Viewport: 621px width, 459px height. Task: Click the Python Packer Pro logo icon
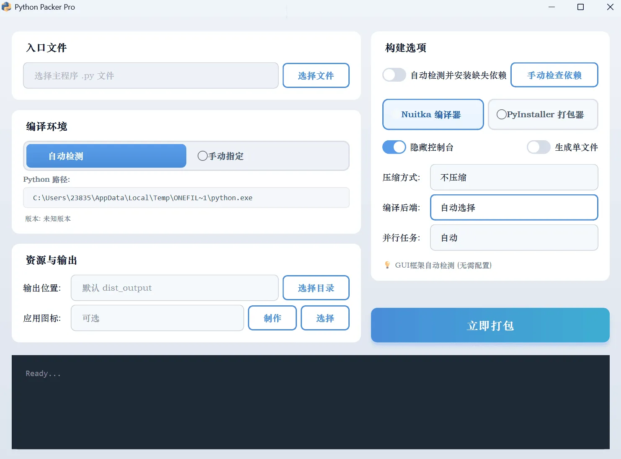point(6,7)
